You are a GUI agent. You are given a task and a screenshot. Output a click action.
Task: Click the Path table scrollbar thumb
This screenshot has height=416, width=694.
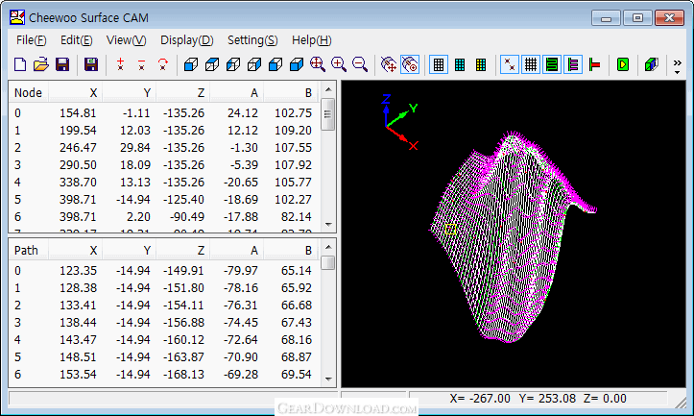(328, 262)
